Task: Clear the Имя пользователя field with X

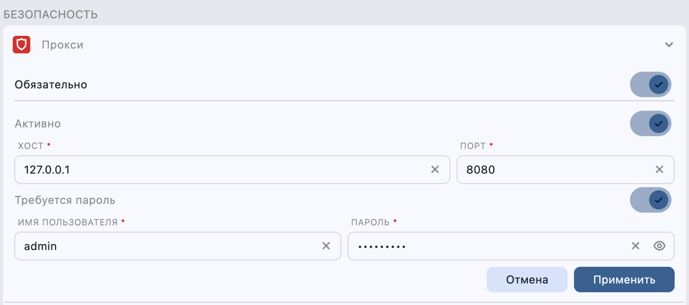Action: (x=326, y=246)
